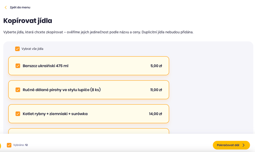
Task: Click the right chevron in 'Pokračovat dál'
Action: click(244, 145)
